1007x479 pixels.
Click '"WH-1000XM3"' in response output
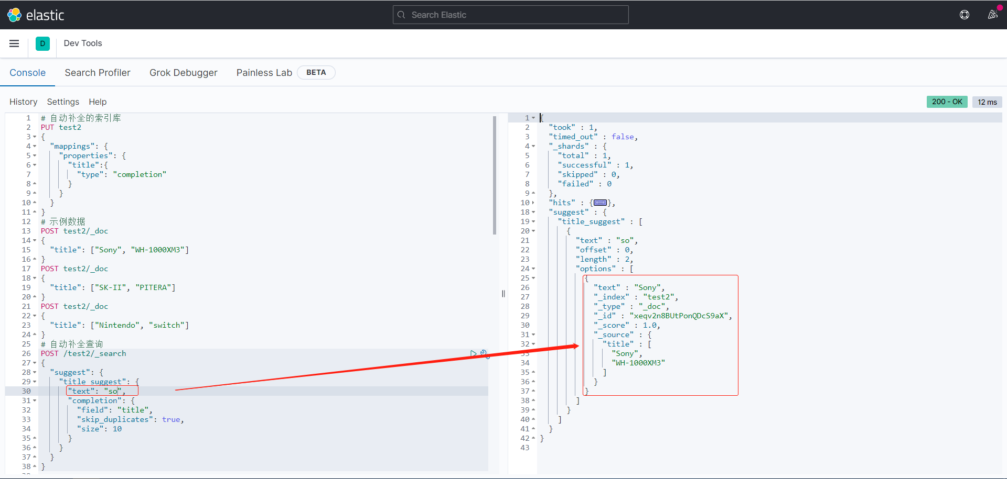coord(638,363)
